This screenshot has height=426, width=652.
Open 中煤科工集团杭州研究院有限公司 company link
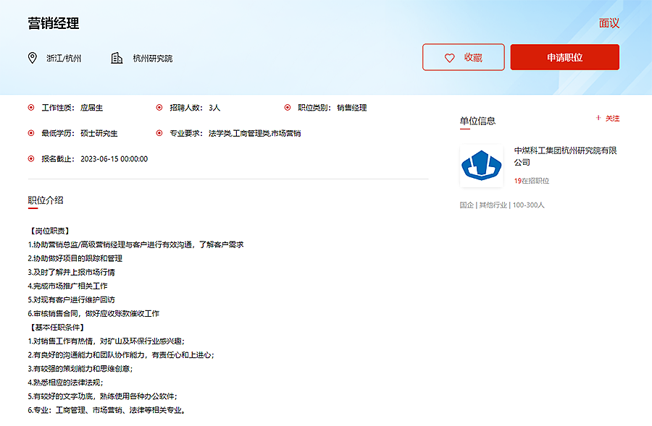[x=565, y=156]
